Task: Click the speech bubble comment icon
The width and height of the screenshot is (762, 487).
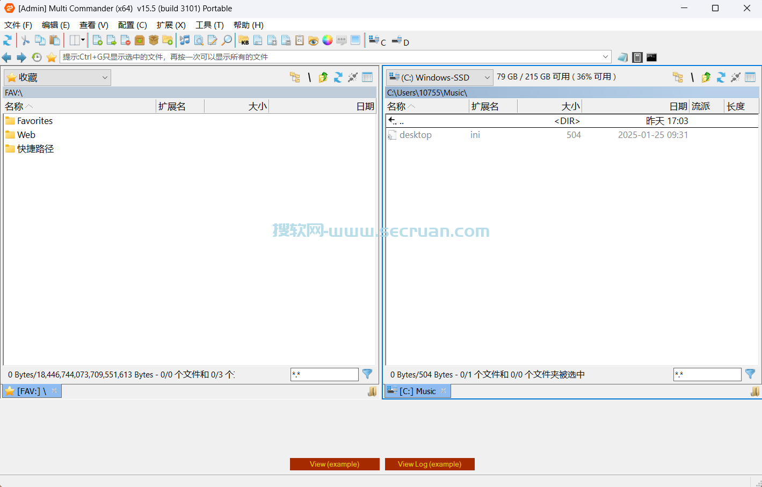Action: 342,40
